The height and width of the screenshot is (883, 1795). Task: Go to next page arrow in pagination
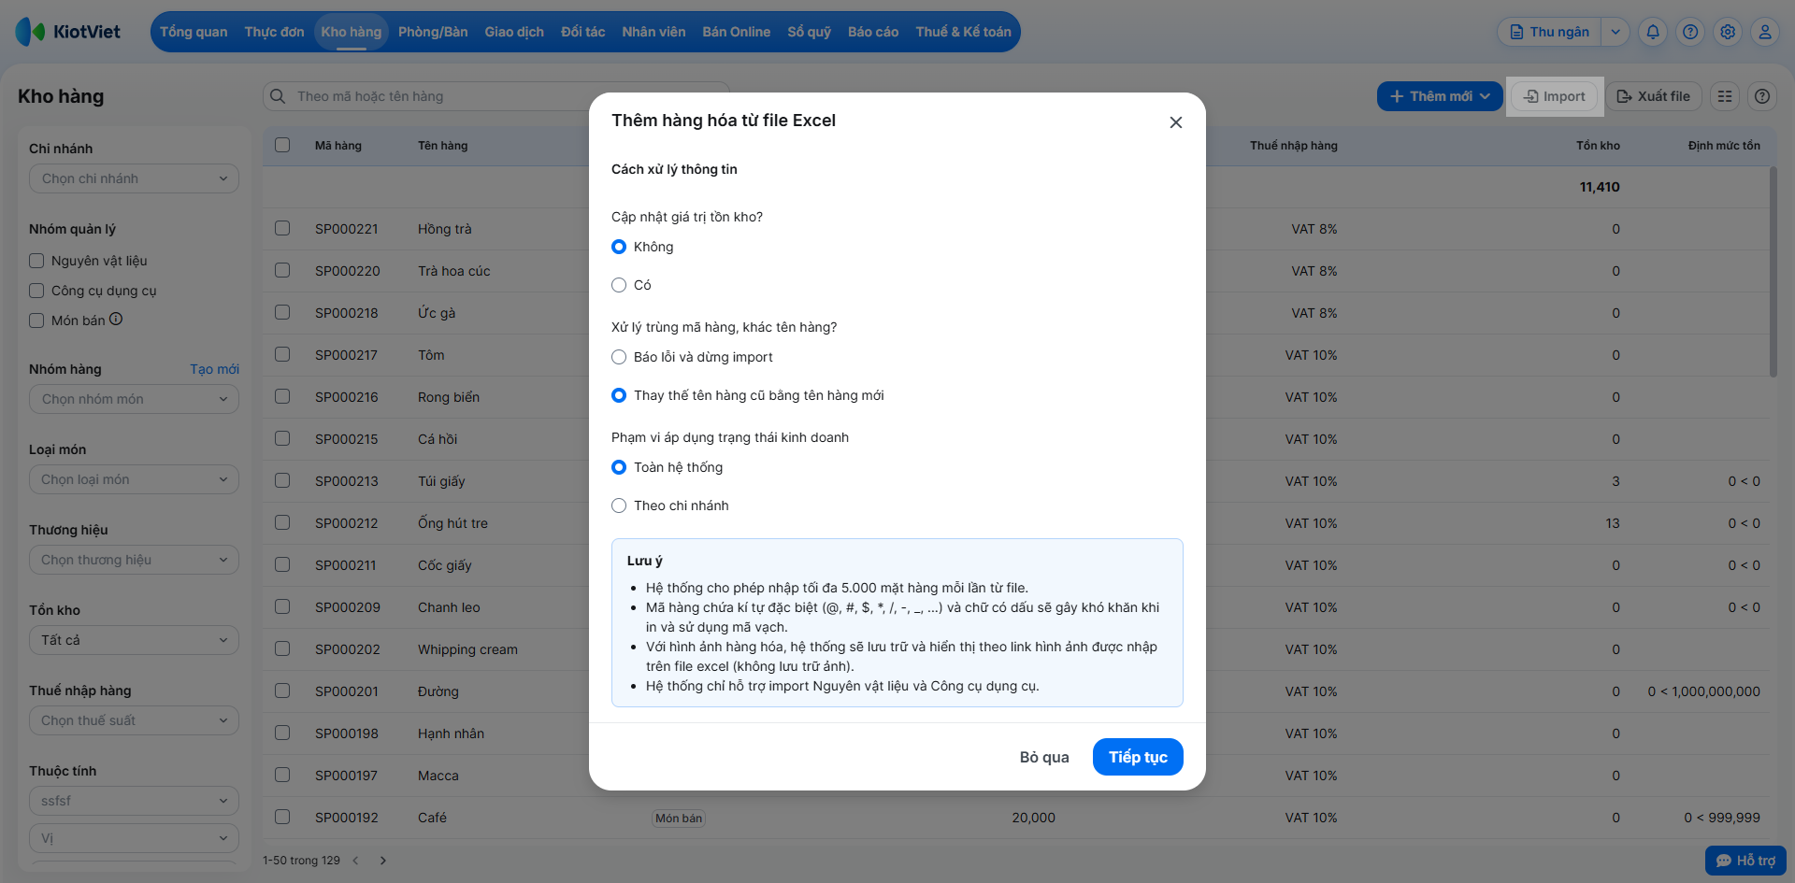pos(382,861)
